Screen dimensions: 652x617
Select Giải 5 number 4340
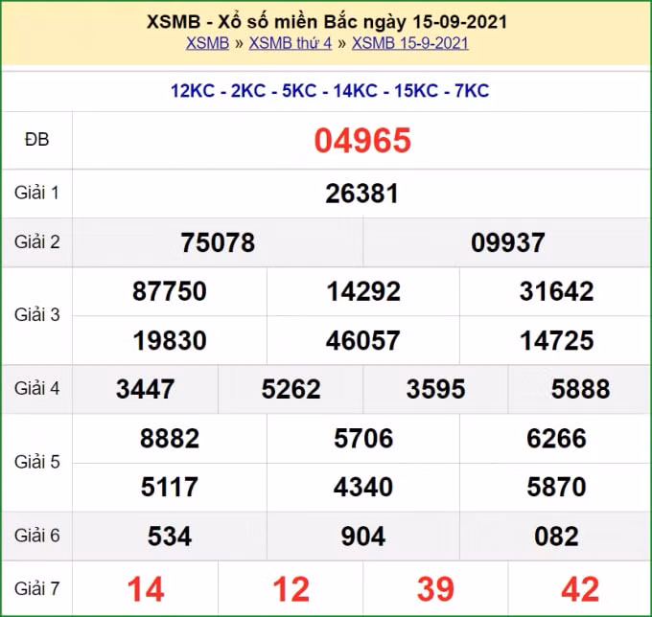pyautogui.click(x=363, y=487)
